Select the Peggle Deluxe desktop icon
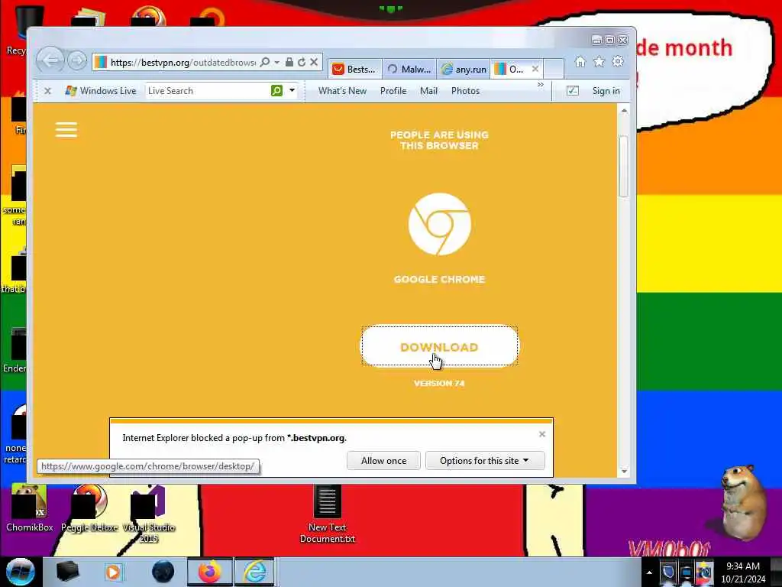The image size is (782, 587). (x=89, y=508)
